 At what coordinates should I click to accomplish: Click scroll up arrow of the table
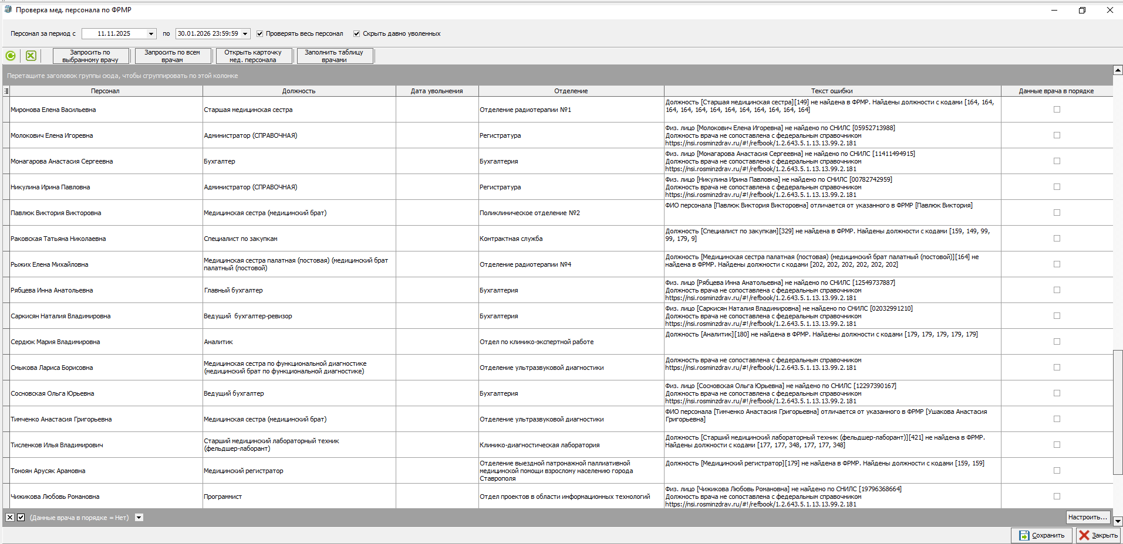[x=1118, y=70]
